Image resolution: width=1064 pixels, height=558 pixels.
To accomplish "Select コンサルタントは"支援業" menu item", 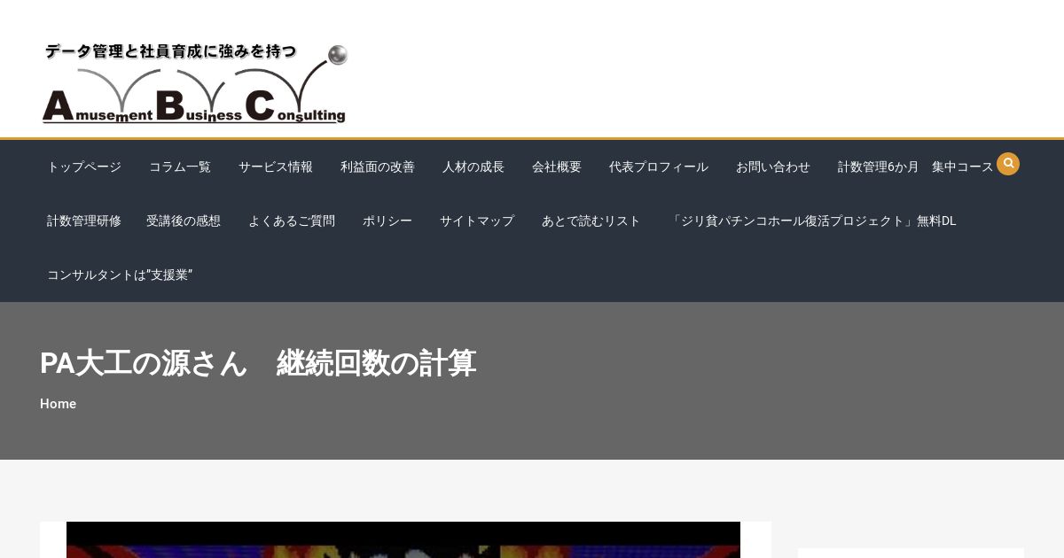I will (120, 275).
